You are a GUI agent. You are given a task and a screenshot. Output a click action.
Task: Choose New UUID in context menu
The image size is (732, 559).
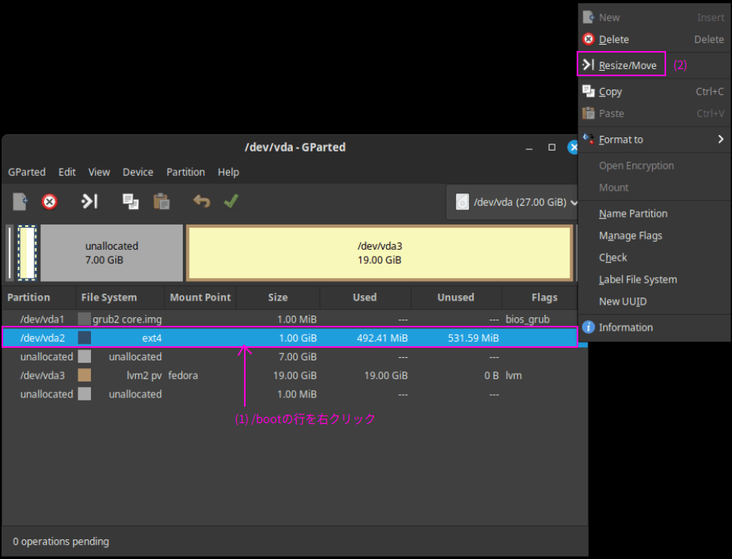(654, 301)
